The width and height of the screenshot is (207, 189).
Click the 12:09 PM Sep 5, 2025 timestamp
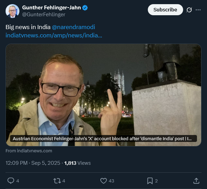click(x=33, y=163)
